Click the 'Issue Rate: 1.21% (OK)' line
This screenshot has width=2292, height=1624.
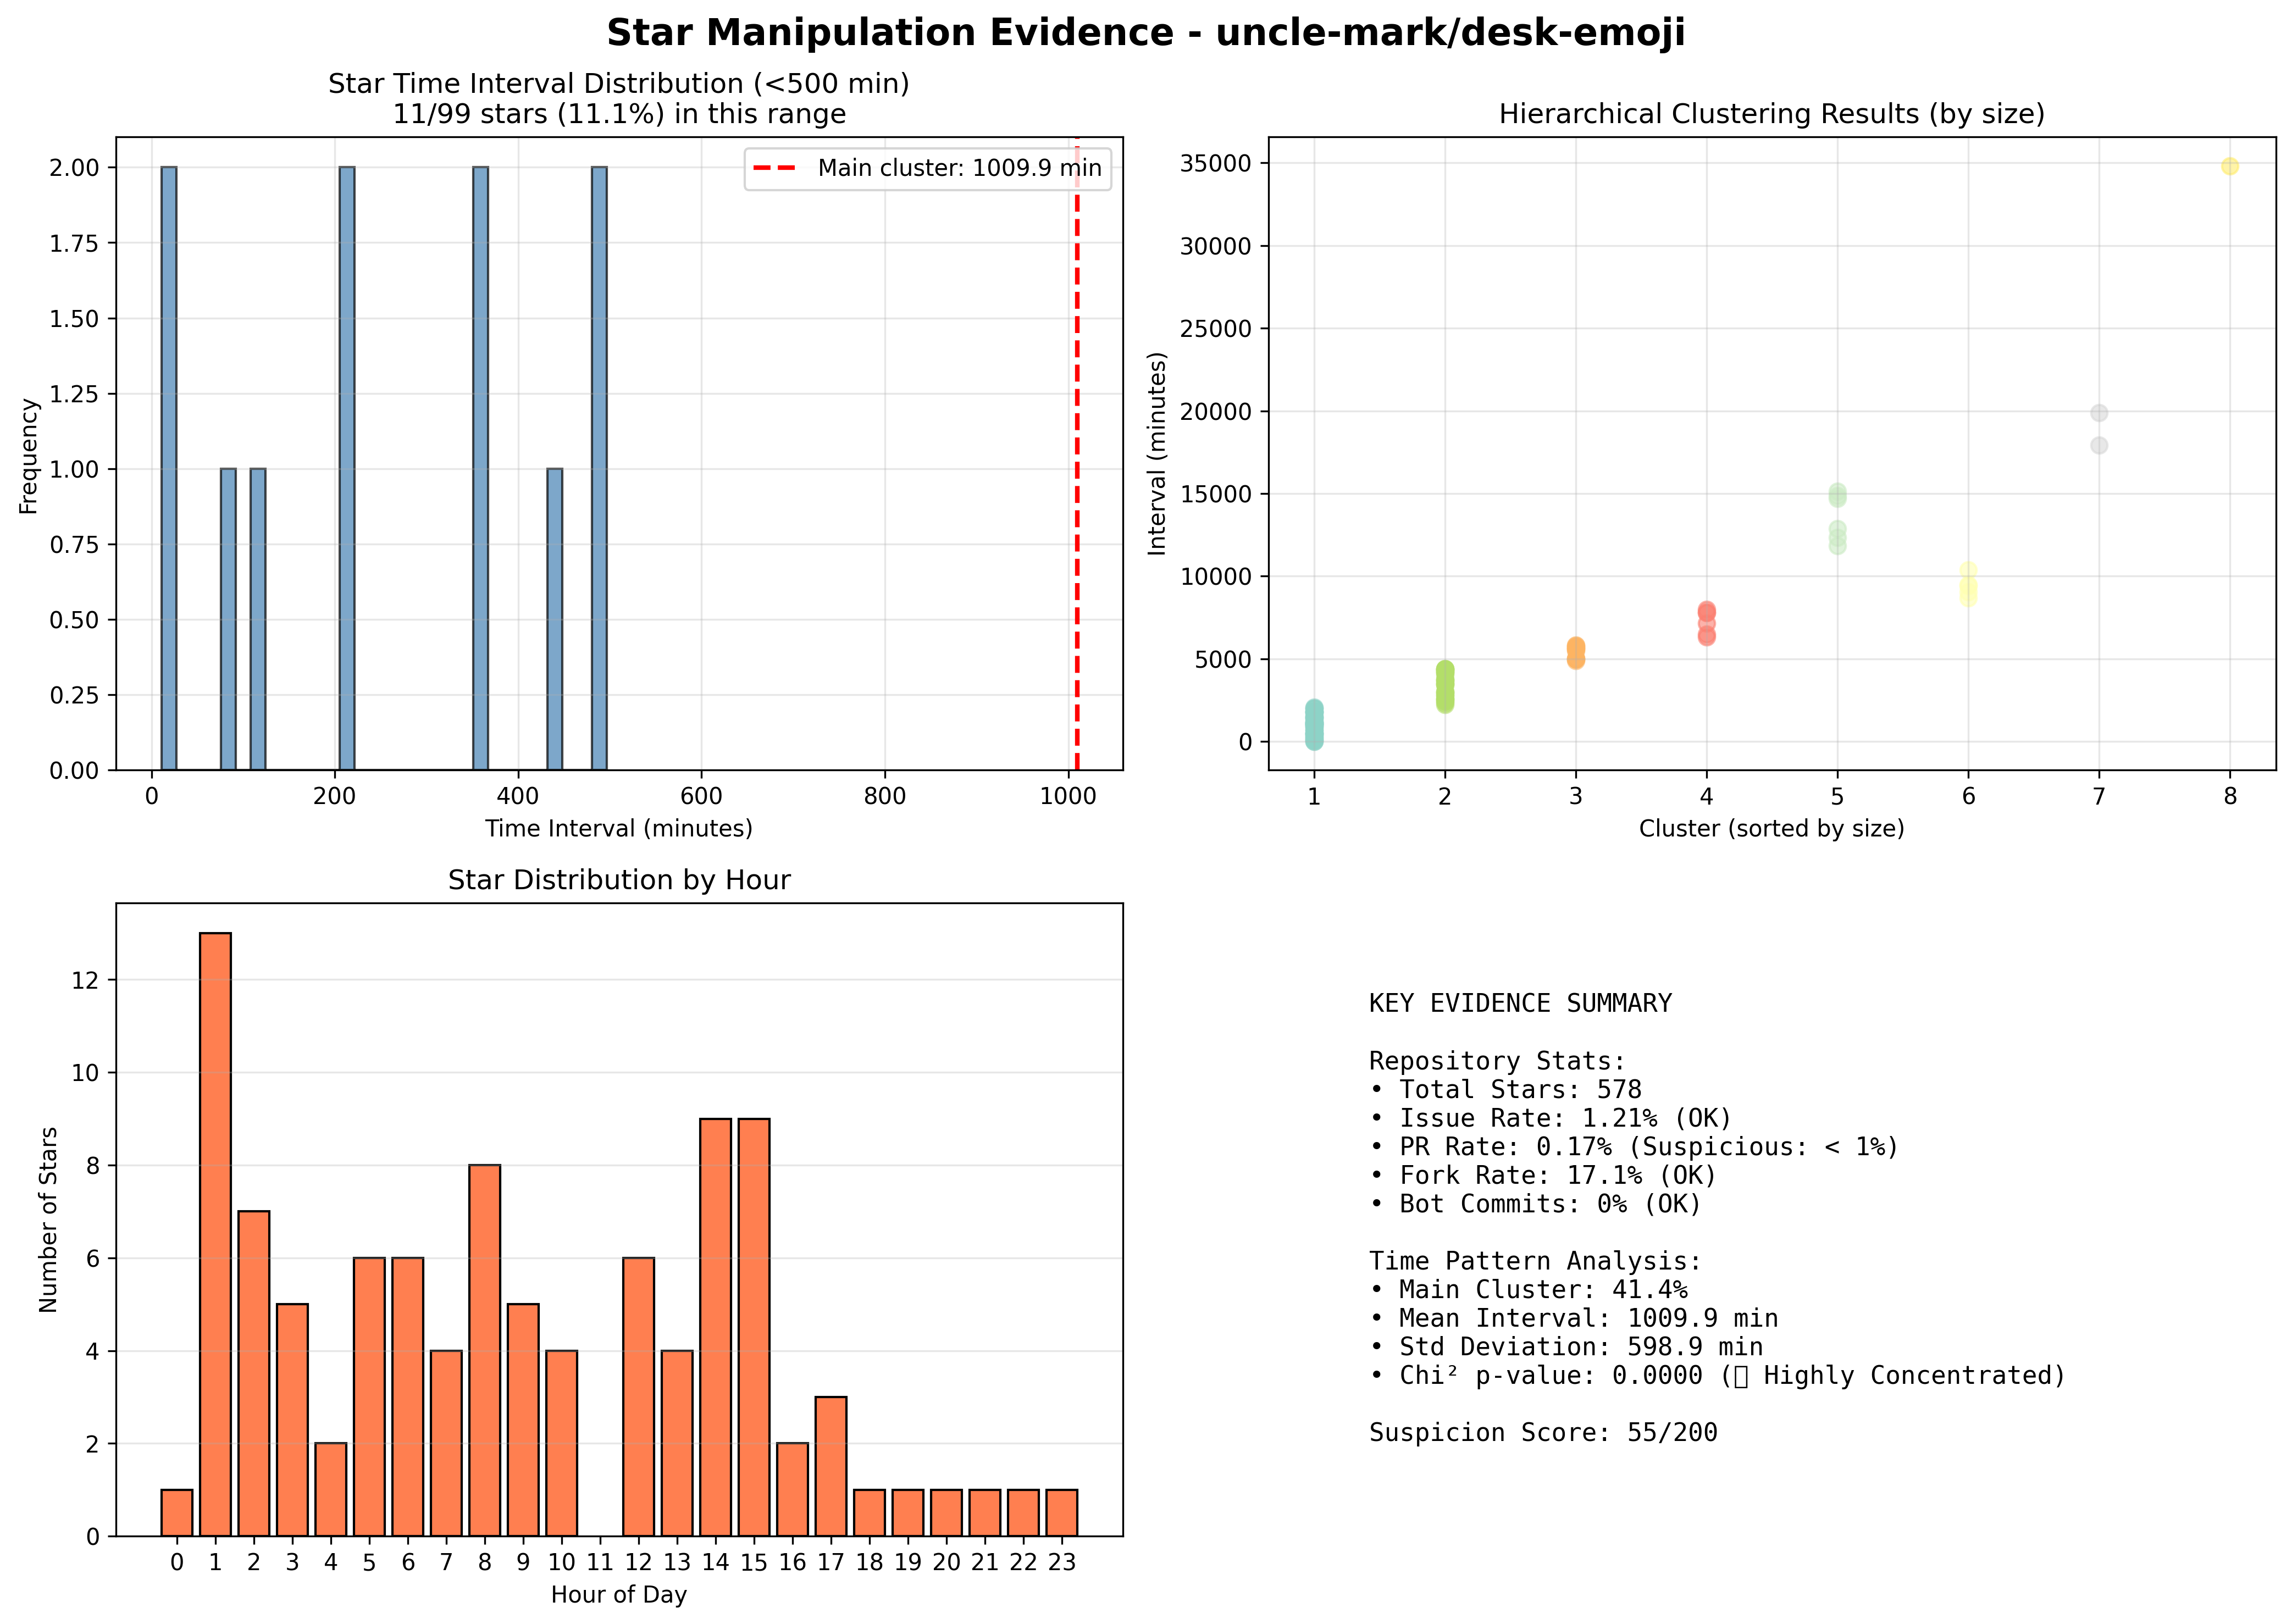1551,1118
